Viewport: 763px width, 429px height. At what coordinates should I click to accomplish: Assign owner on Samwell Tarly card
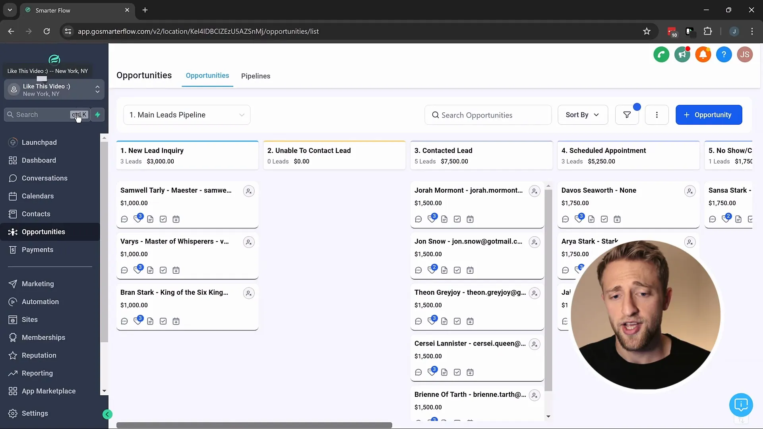click(249, 191)
